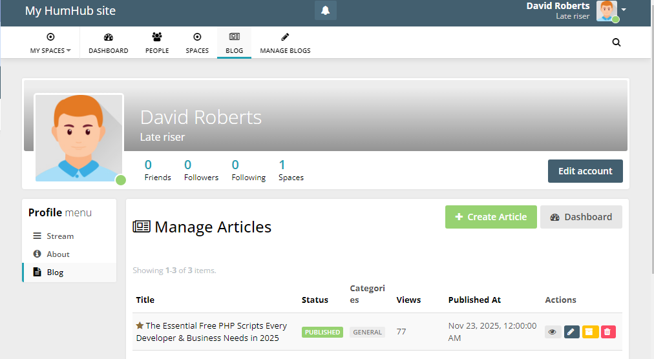Click the search magnifier icon
This screenshot has width=654, height=359.
pos(616,43)
